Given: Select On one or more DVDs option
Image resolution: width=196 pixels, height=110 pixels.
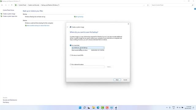Looking at the screenshot, I should point(70,55).
